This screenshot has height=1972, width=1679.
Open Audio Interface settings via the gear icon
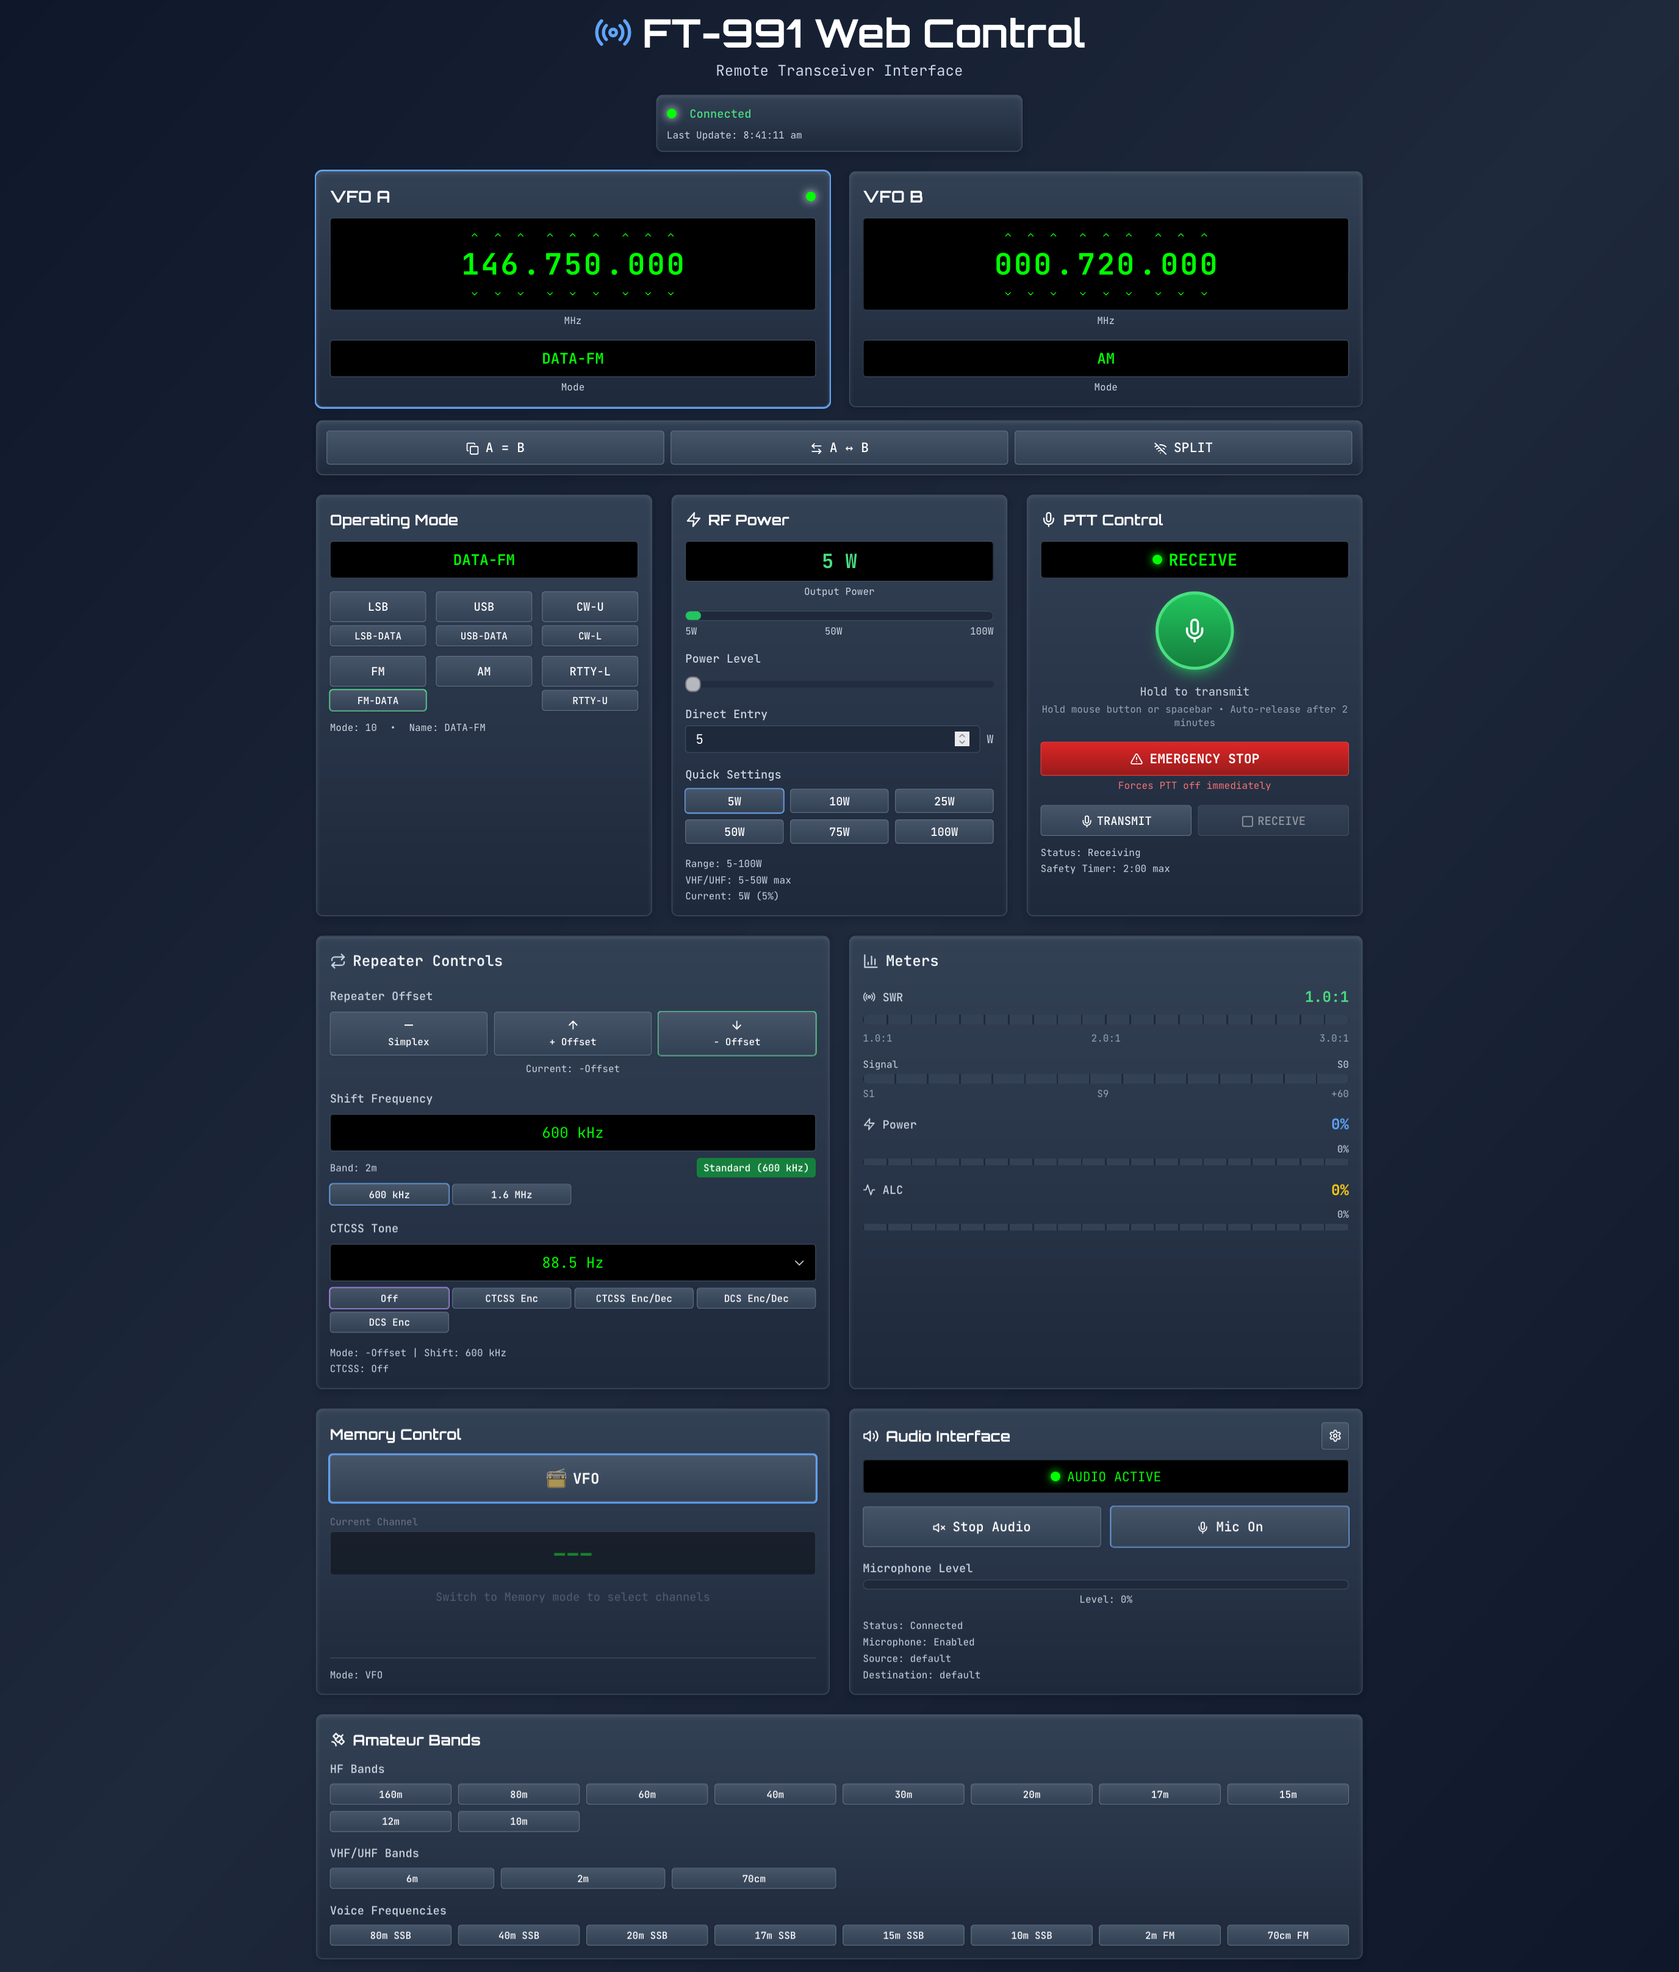point(1336,1436)
